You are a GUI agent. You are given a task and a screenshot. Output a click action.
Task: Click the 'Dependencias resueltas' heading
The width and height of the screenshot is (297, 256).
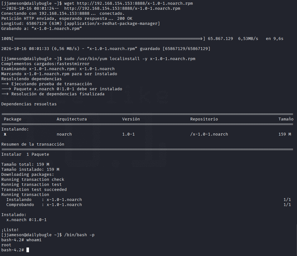[x=29, y=104]
